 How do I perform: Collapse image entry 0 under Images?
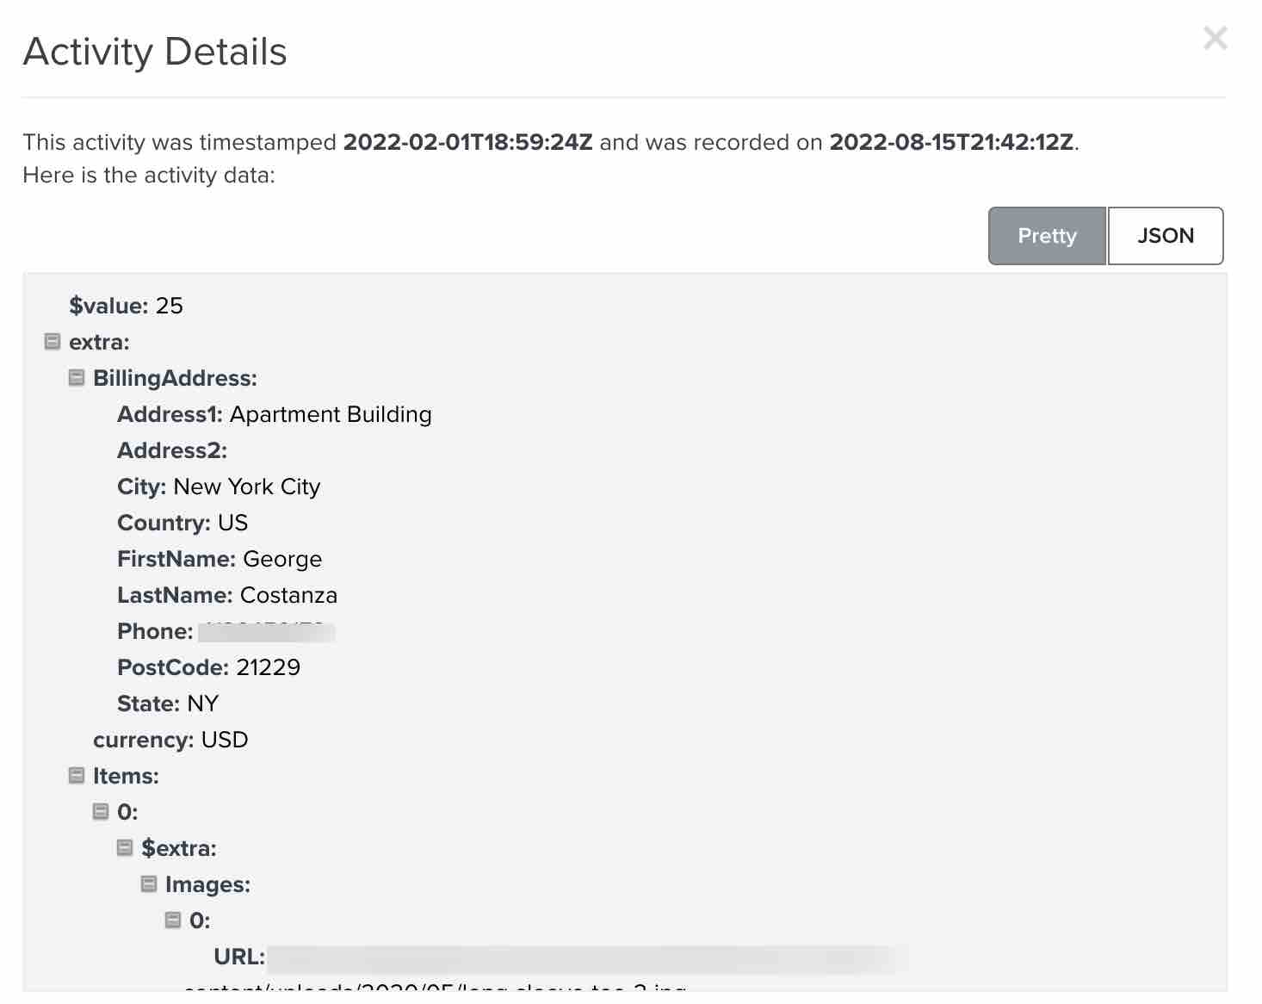coord(171,920)
